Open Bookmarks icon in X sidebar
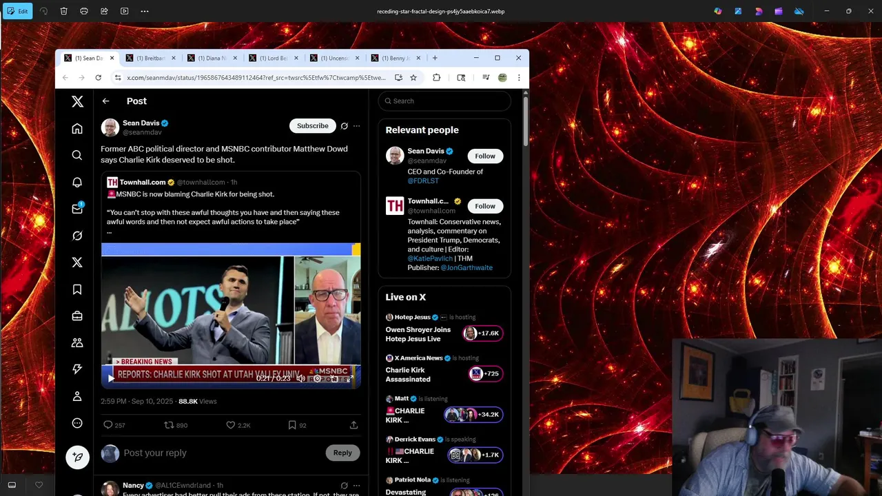882x496 pixels. (x=77, y=289)
